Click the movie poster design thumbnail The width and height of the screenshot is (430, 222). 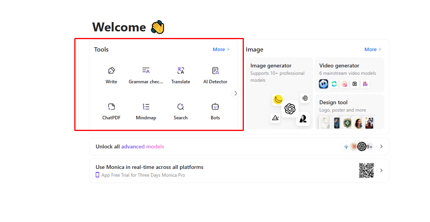(x=369, y=123)
